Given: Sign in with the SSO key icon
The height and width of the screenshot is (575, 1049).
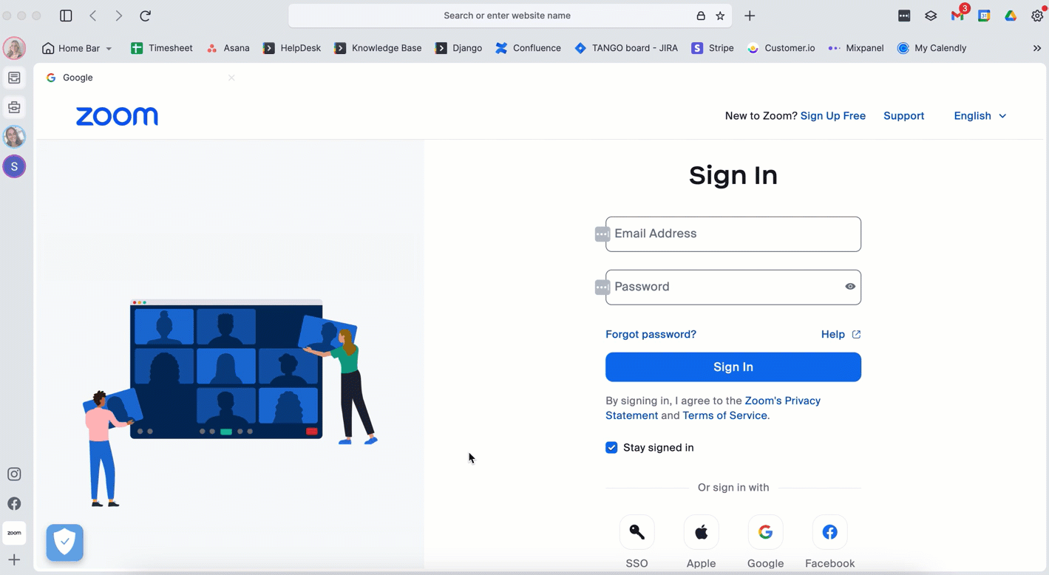Looking at the screenshot, I should (636, 532).
